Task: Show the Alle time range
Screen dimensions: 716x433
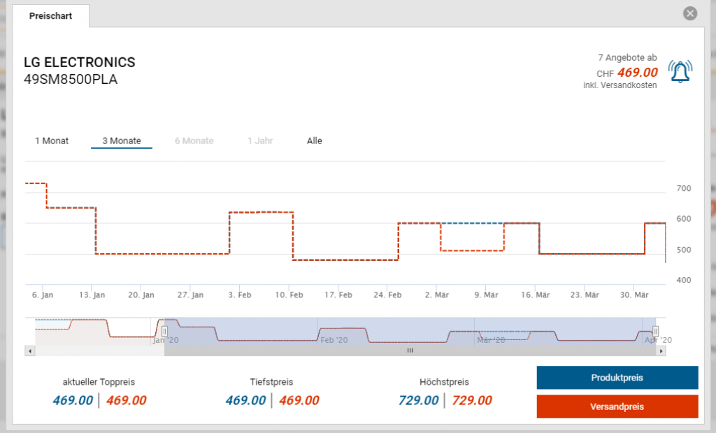Action: click(315, 141)
